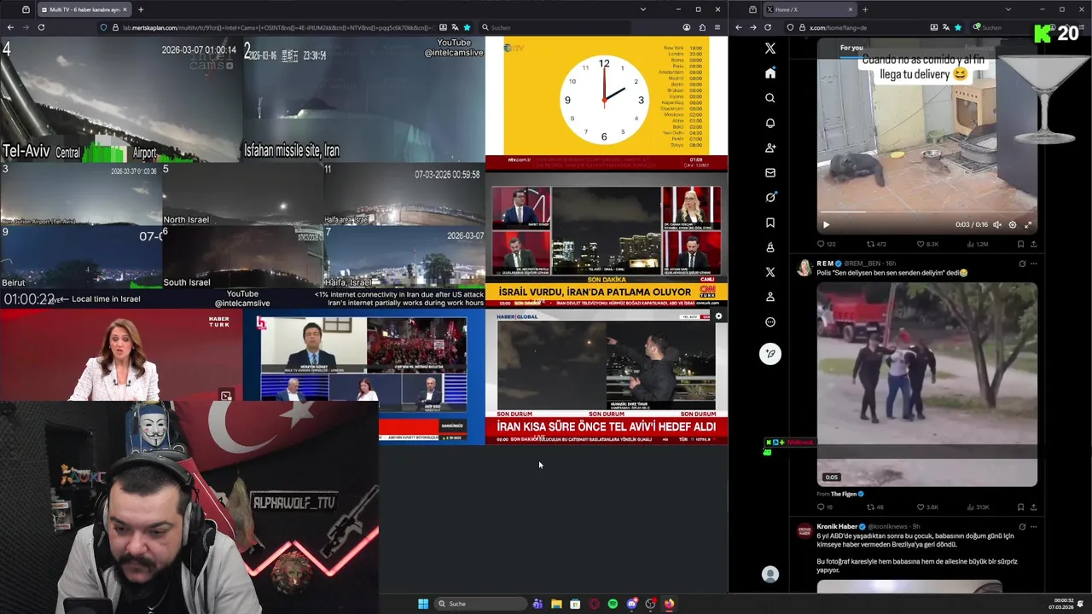Open Discord from taskbar
Image resolution: width=1092 pixels, height=614 pixels.
tap(631, 604)
